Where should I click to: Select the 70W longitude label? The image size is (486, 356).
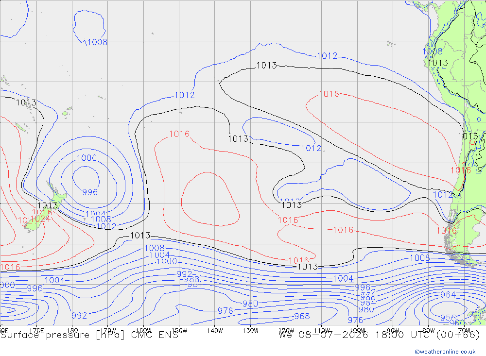[464, 331]
